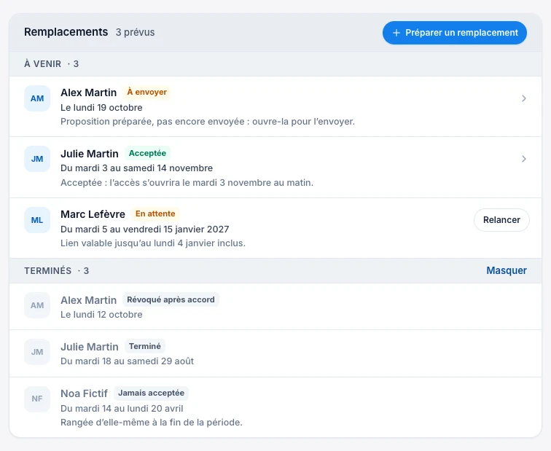Click Préparer un remplacement button

pyautogui.click(x=455, y=33)
